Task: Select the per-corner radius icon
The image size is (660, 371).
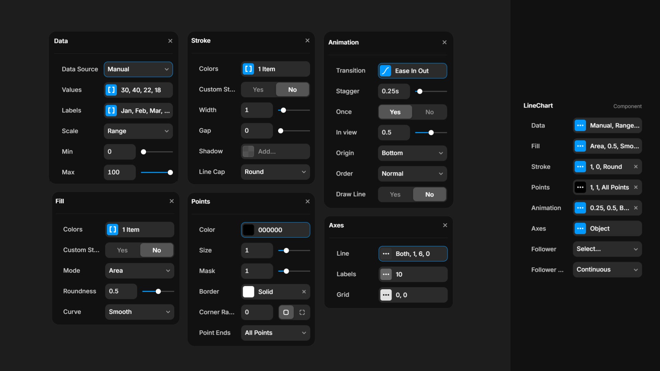Action: point(302,312)
